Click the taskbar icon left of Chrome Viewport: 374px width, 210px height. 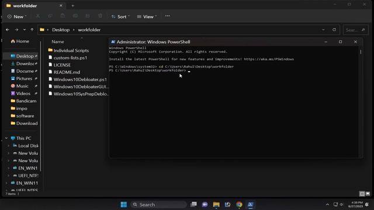[227, 205]
